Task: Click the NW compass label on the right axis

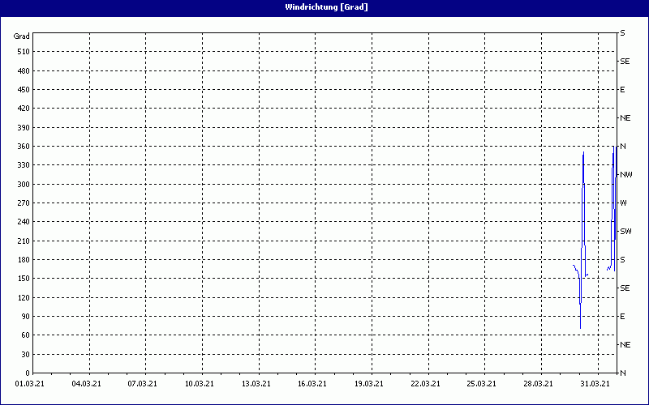Action: point(625,175)
